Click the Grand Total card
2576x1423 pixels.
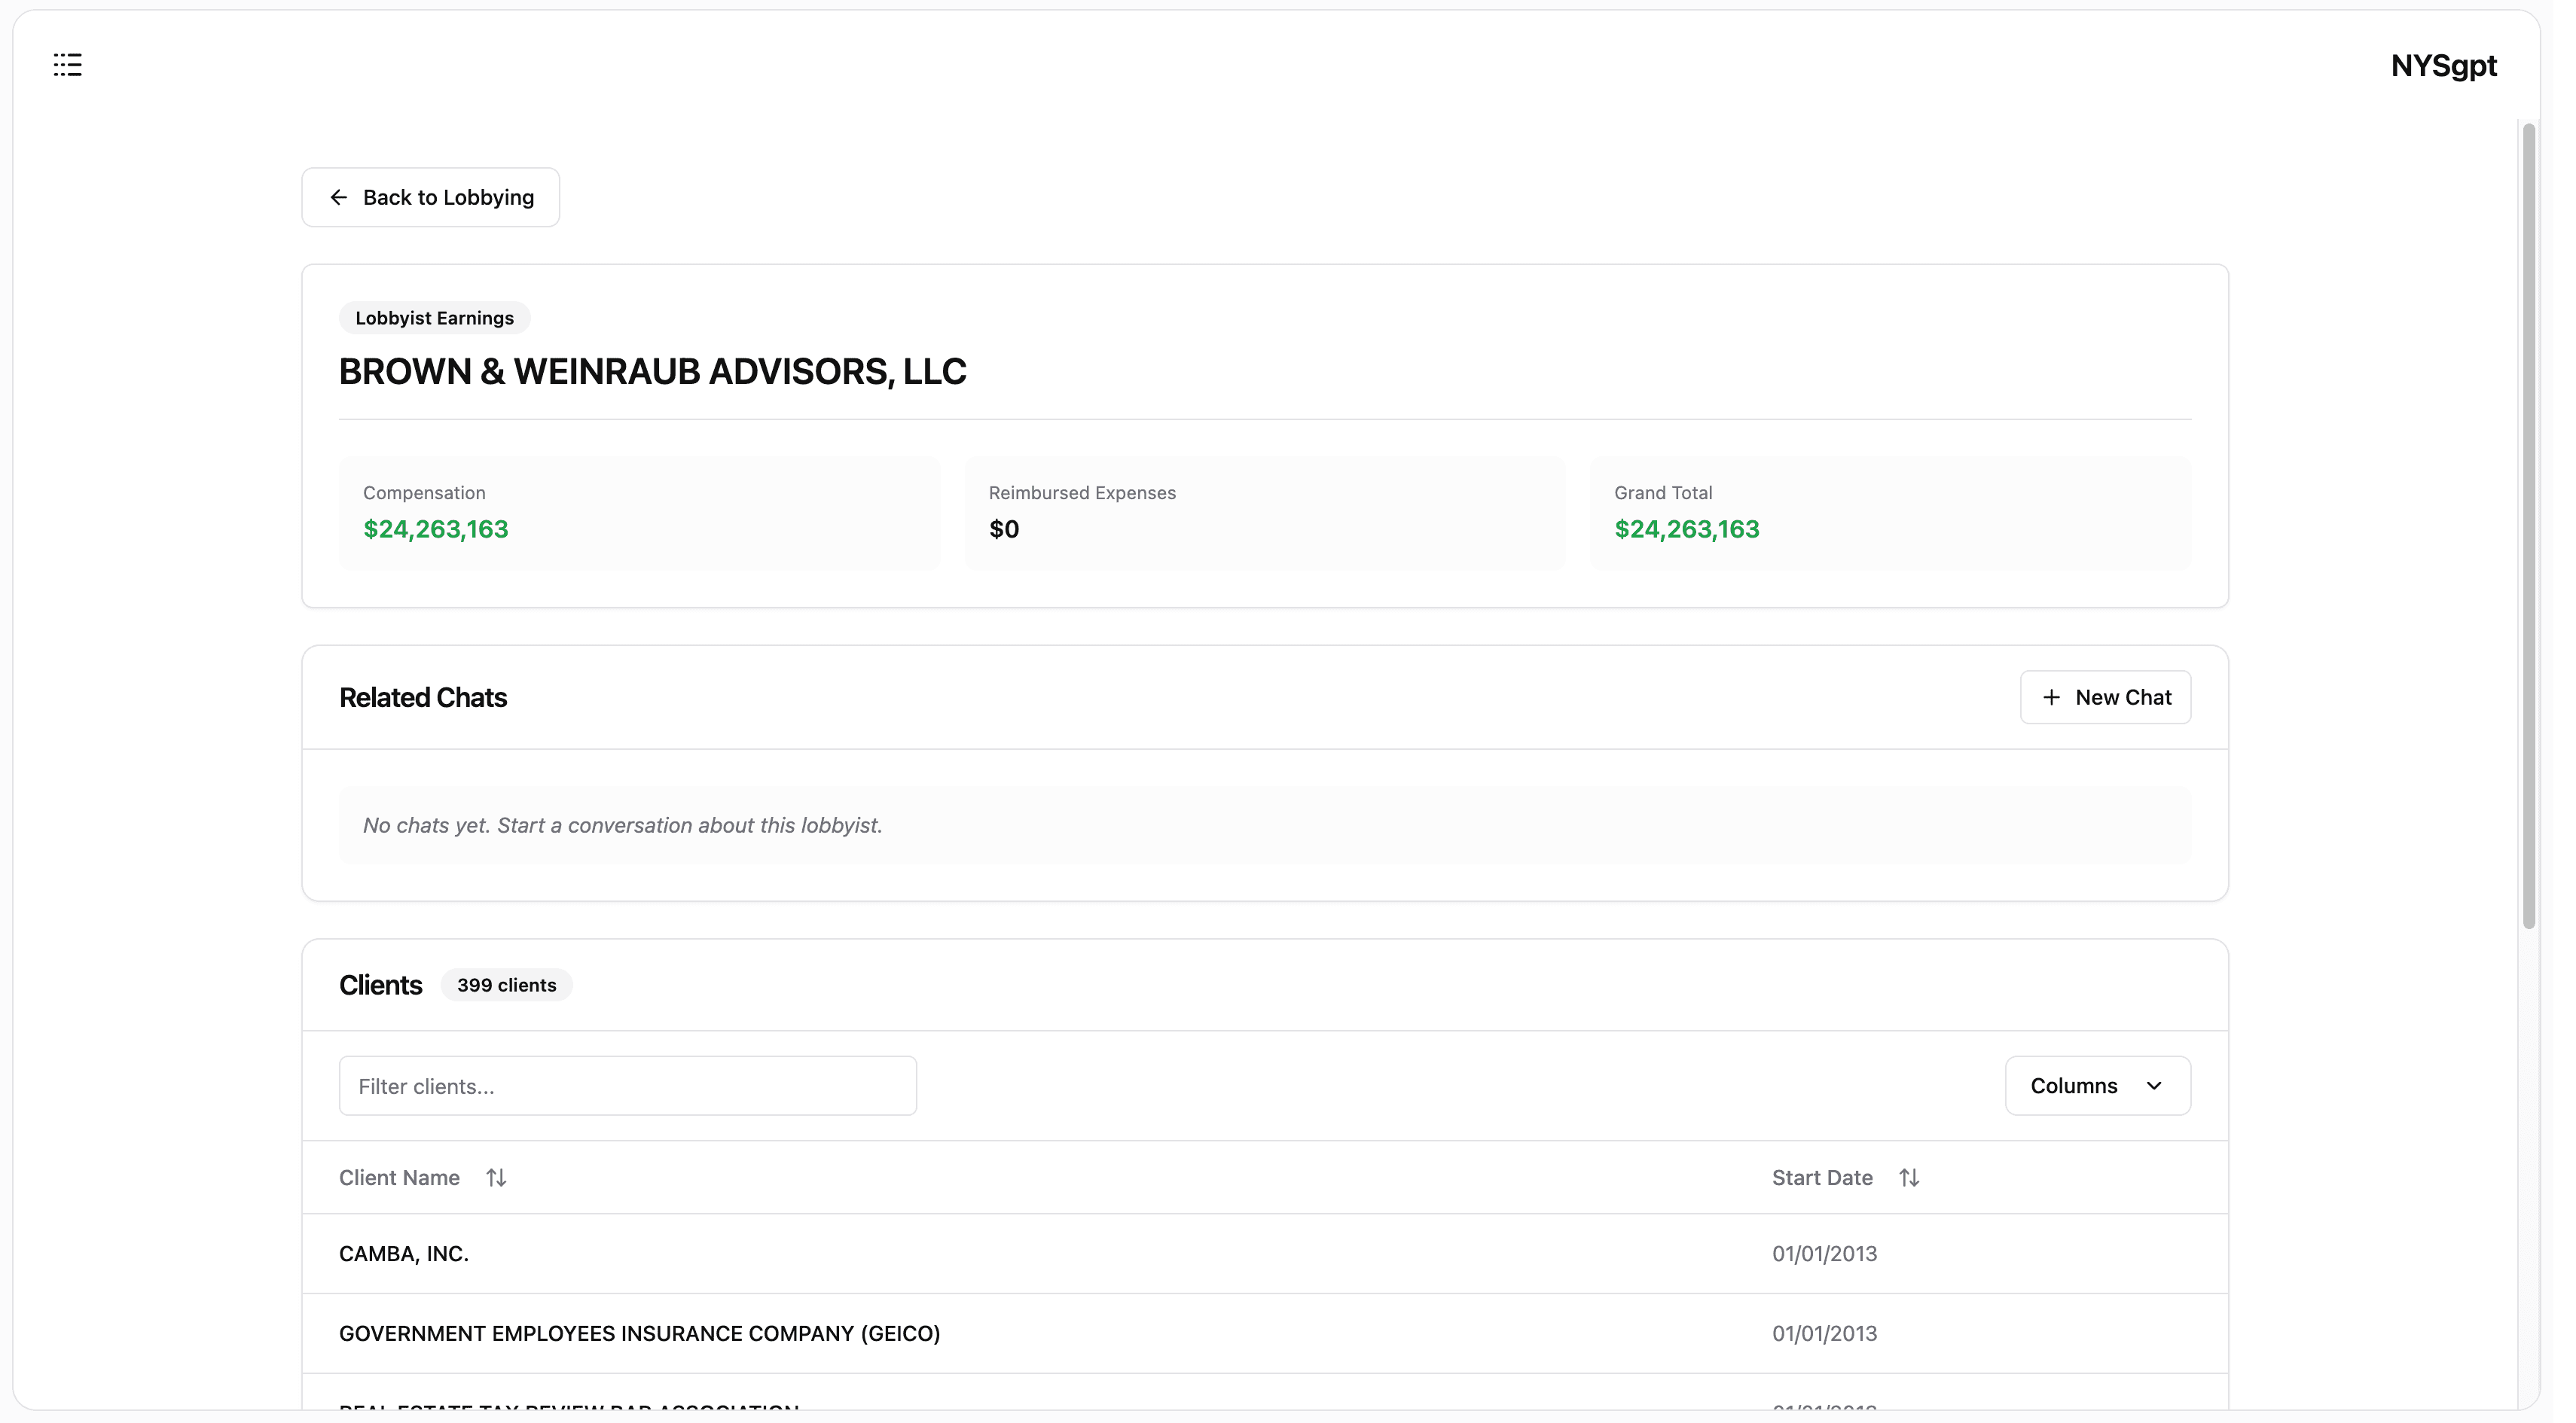(1888, 512)
